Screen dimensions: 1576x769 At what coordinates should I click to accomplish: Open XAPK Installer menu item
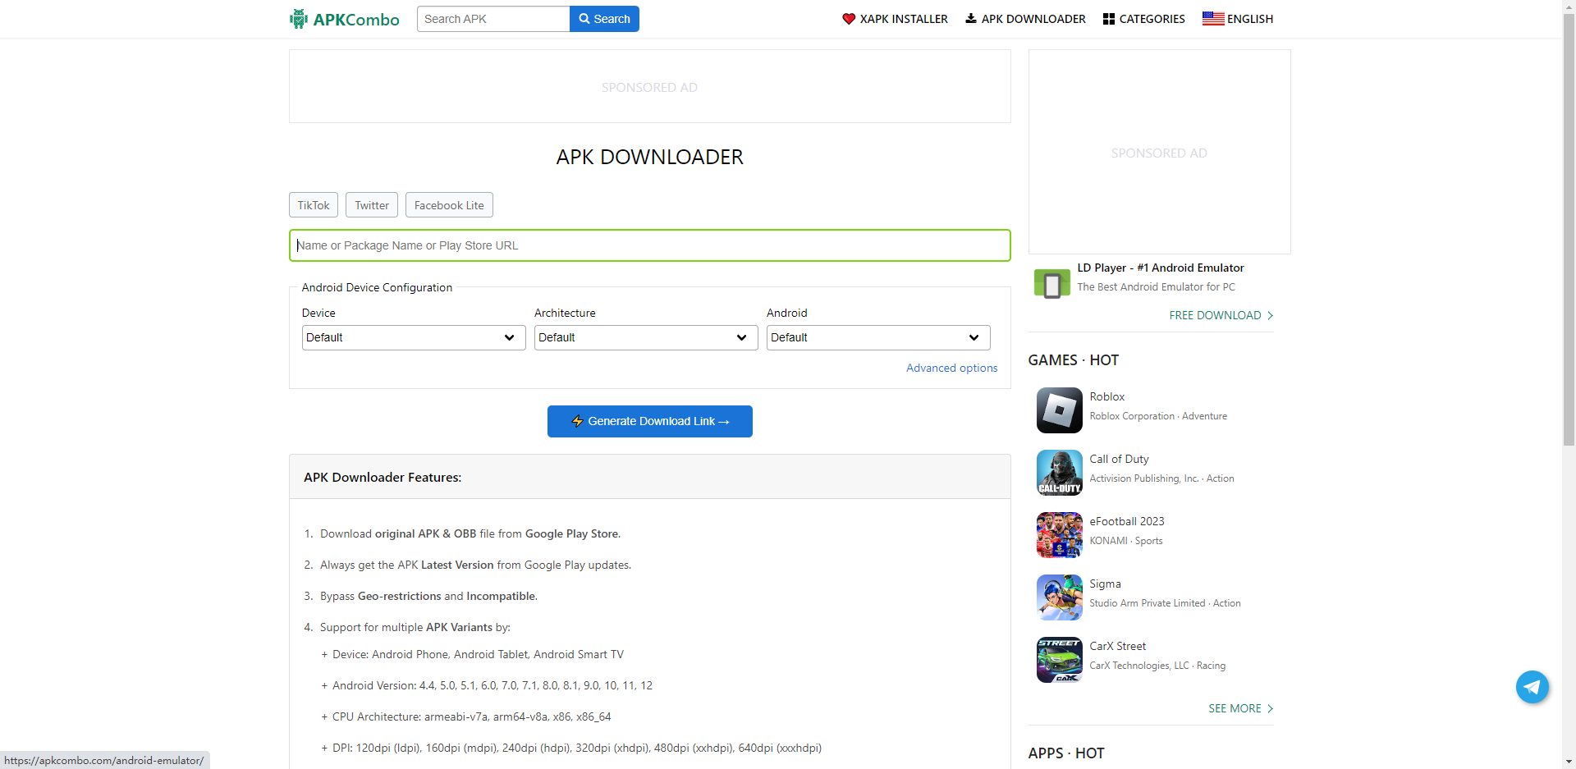(895, 19)
